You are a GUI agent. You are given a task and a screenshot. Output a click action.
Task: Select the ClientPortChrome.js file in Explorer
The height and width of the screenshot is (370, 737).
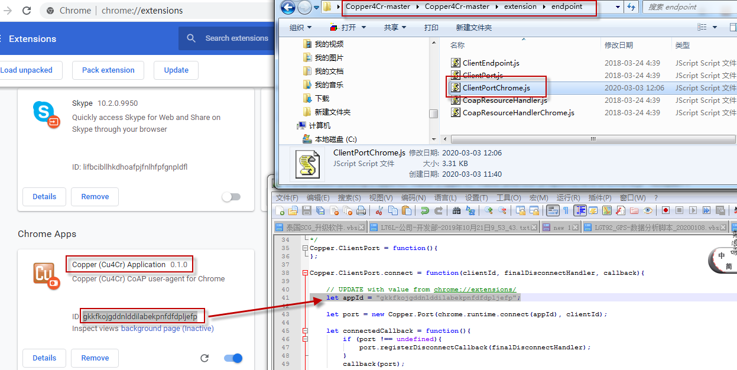[x=496, y=88]
